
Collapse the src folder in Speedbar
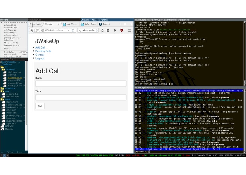[x=2, y=67]
